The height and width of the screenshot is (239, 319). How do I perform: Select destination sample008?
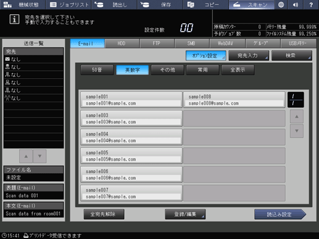(x=234, y=100)
